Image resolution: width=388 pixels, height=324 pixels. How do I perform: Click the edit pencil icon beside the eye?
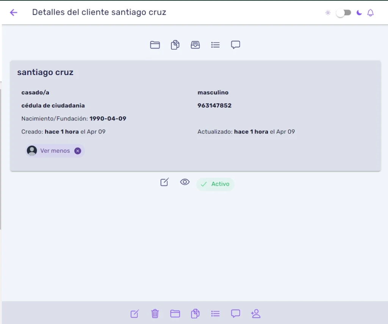point(164,182)
